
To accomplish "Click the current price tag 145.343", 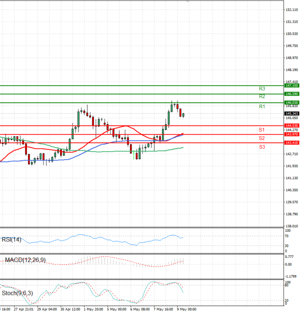I will (x=291, y=113).
